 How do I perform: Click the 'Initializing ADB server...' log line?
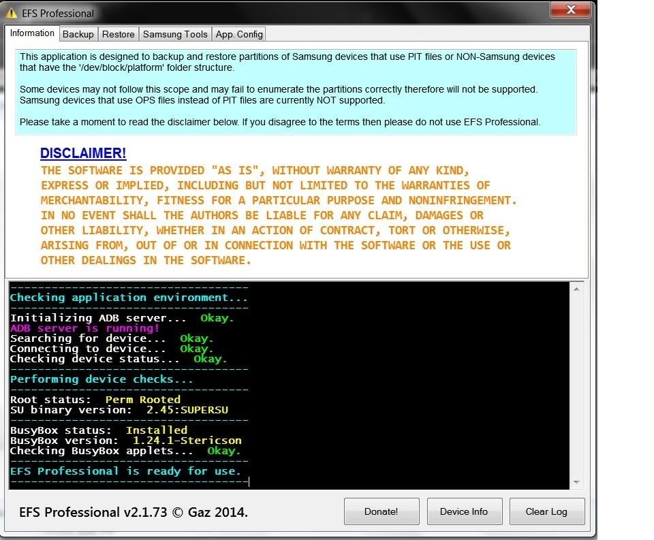pyautogui.click(x=122, y=318)
